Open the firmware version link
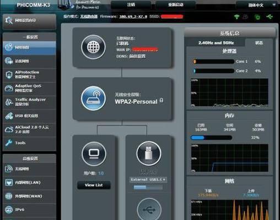The image size is (280, 220). click(x=133, y=16)
